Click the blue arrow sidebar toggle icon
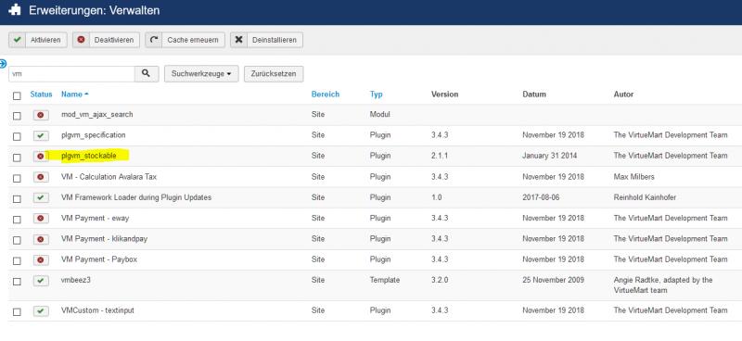Viewport: 742px width, 341px height. (3, 64)
